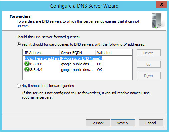Click the IP Address column header

[x=41, y=53]
